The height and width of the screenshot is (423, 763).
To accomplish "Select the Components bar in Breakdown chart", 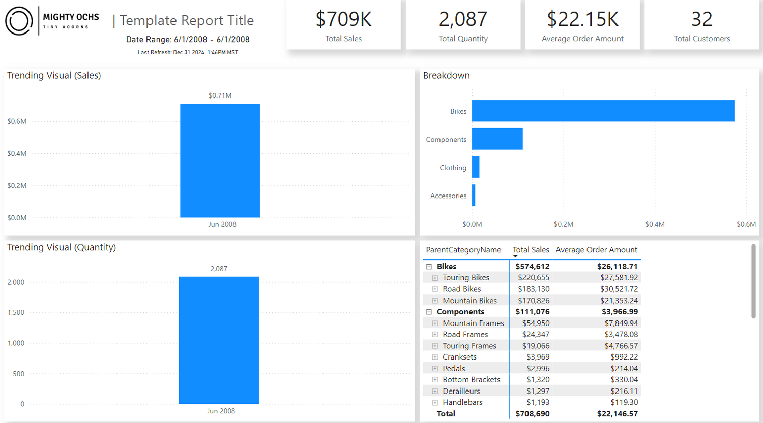I will pos(497,139).
